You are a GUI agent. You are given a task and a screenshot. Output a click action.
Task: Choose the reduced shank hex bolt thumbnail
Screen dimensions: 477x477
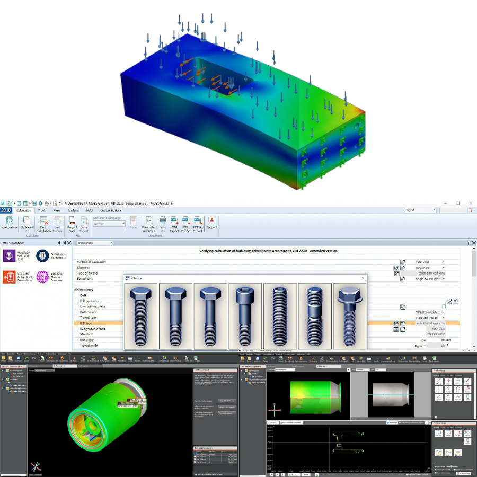210,316
